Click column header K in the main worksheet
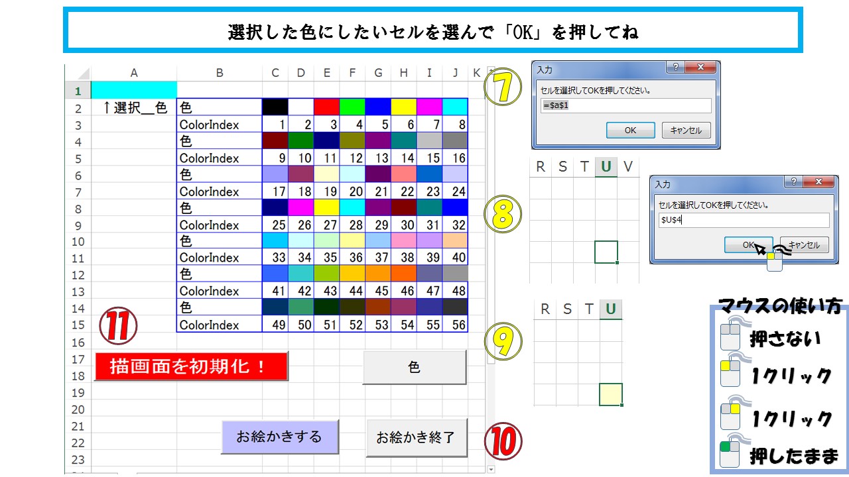 point(477,73)
